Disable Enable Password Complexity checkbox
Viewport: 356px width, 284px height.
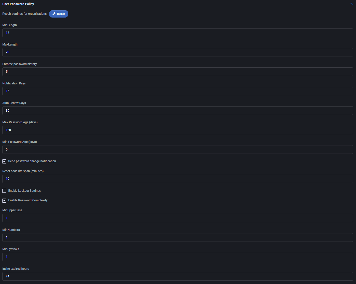[4, 201]
